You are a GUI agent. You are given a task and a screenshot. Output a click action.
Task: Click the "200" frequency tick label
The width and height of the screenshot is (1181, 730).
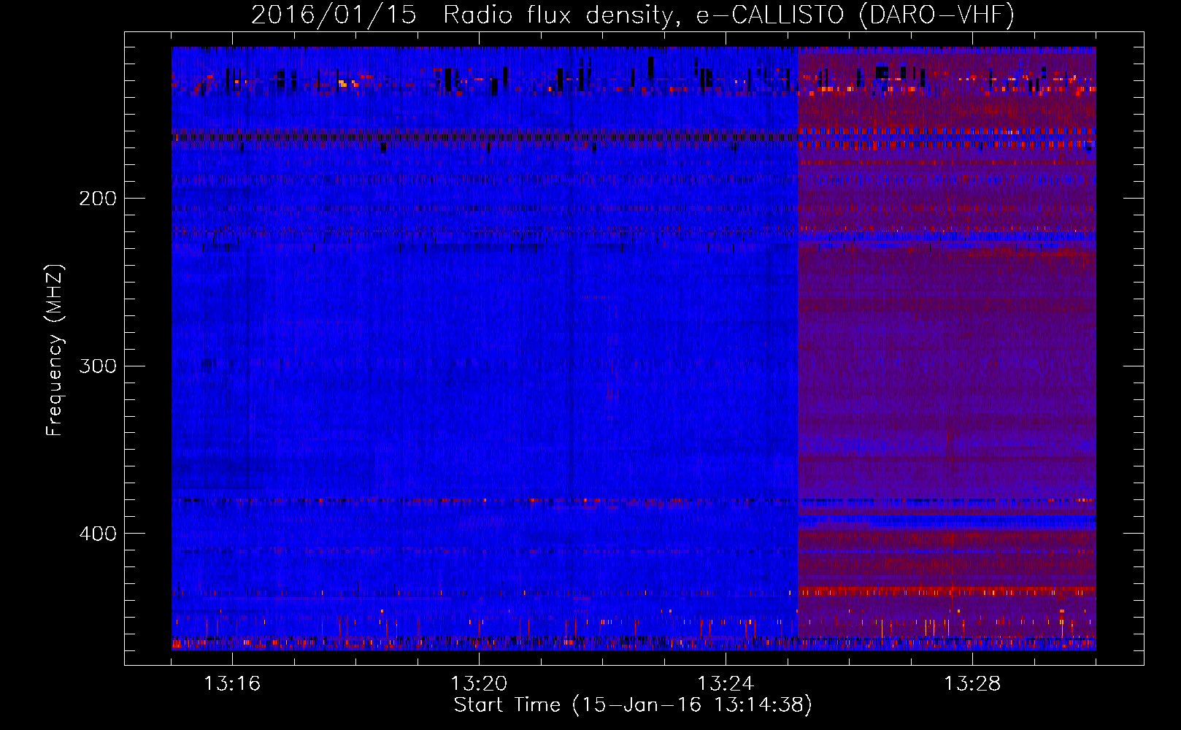98,199
